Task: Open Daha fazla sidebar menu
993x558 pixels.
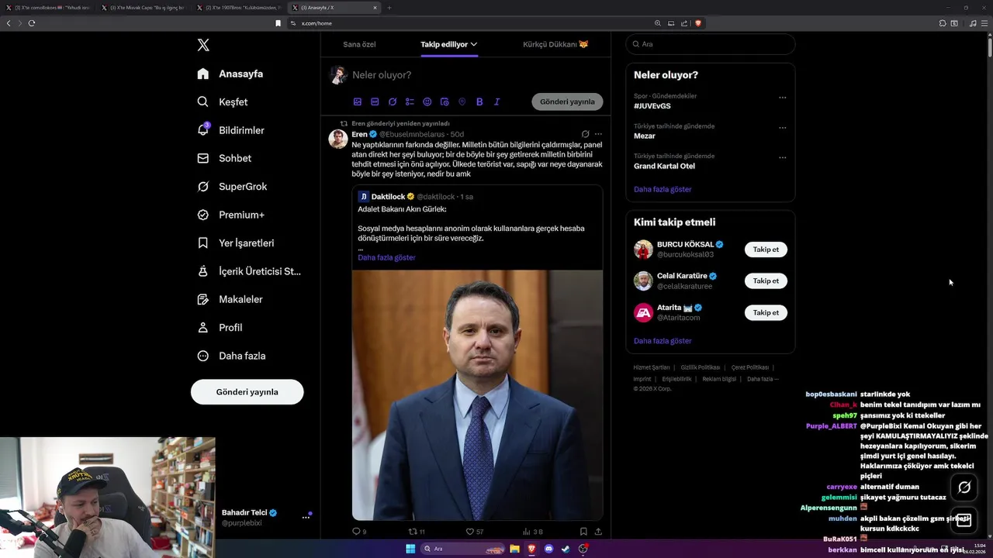Action: [x=231, y=356]
